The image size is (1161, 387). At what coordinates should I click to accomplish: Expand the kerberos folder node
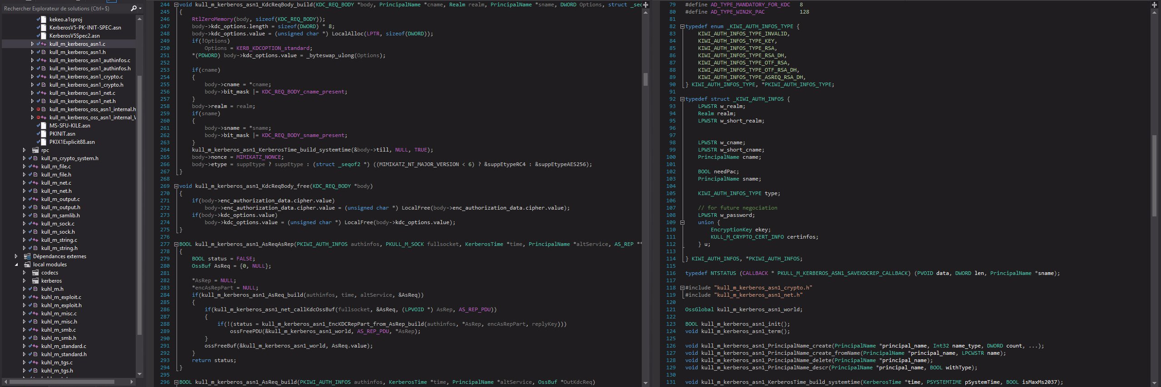point(25,281)
